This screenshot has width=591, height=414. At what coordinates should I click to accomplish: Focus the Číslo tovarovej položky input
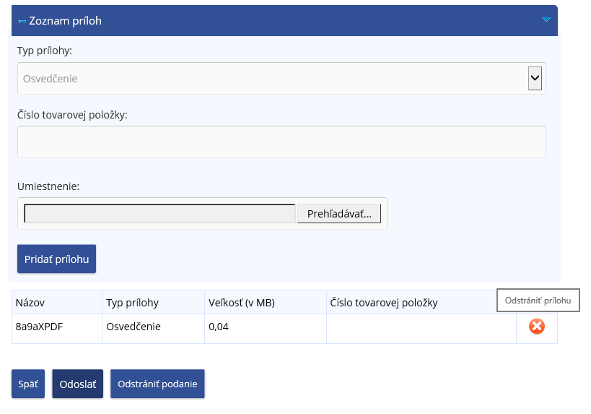(281, 142)
